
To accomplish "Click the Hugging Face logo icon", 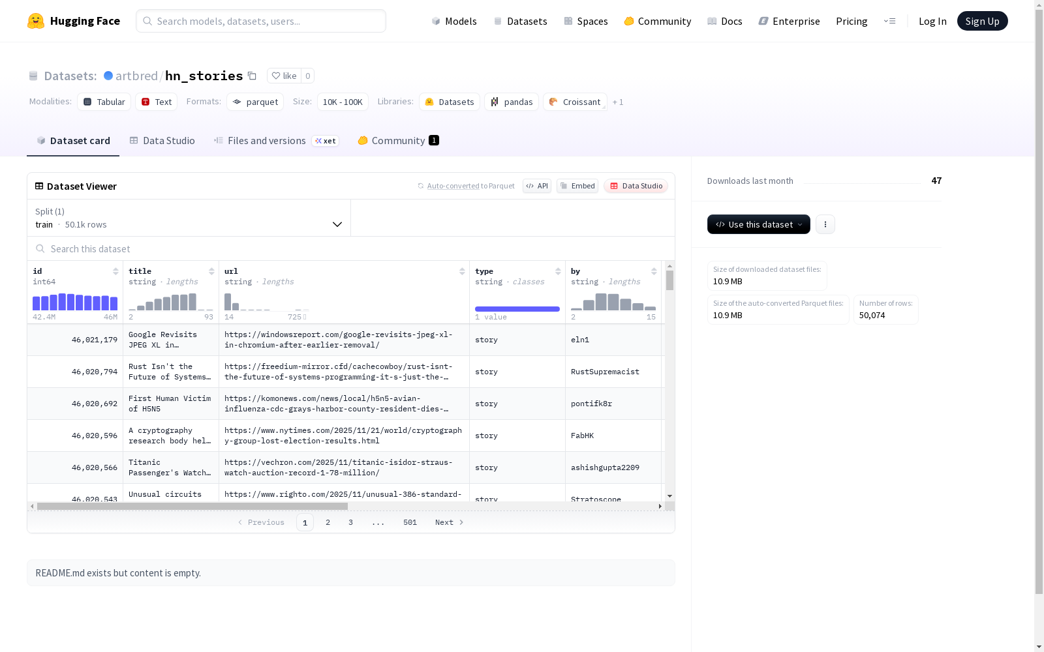I will [36, 21].
